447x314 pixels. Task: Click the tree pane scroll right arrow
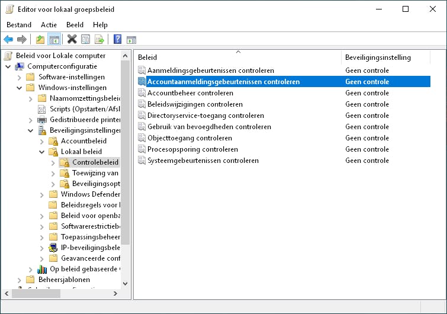(x=115, y=293)
